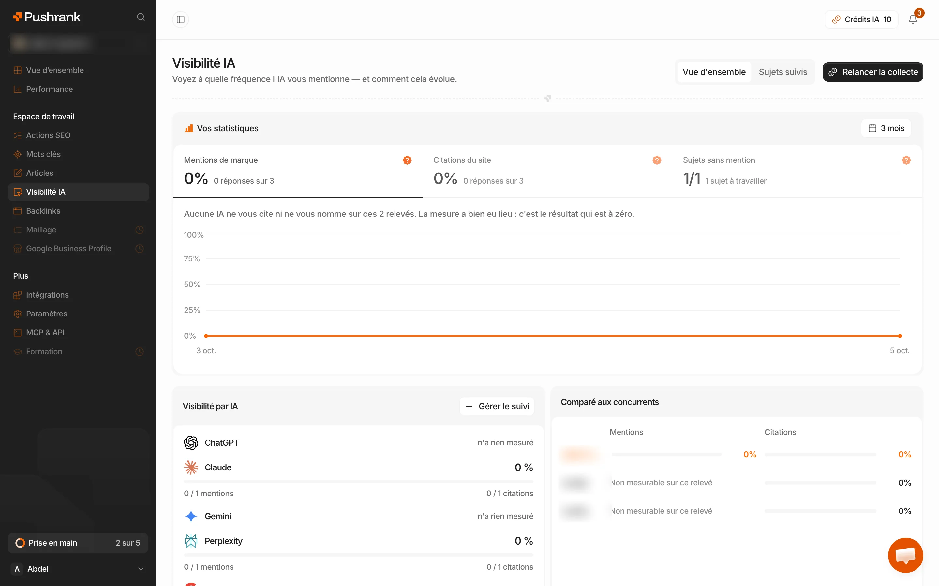Click help badge for Citations du site
Viewport: 939px width, 586px height.
[x=657, y=160]
